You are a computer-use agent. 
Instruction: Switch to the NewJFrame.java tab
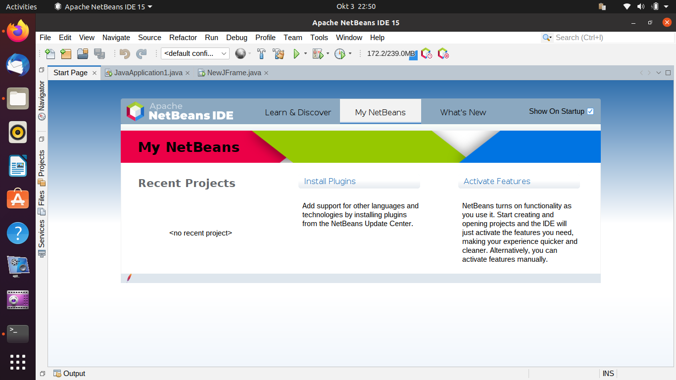pos(234,73)
